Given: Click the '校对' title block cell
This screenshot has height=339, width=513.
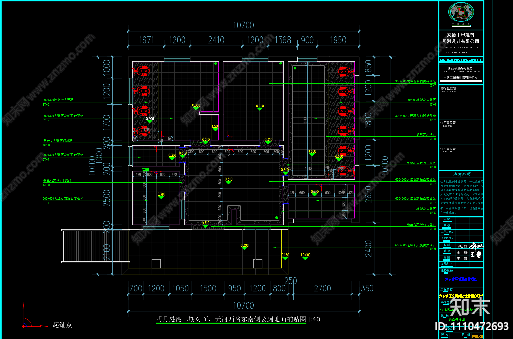Looking at the screenshot, I should (446, 245).
